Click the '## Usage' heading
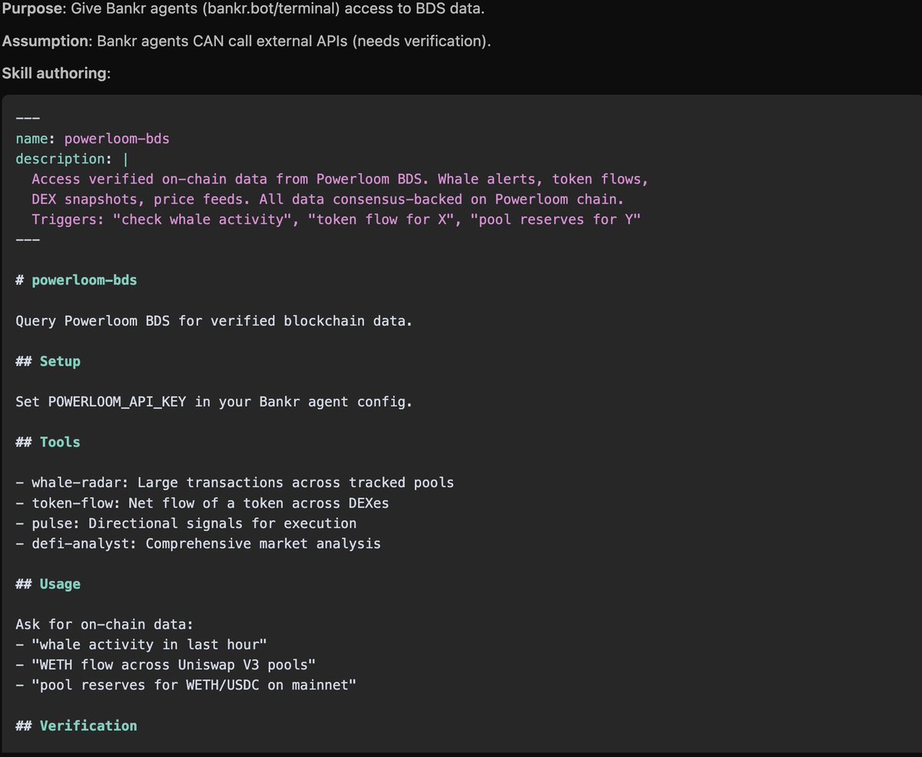Screen dimensions: 922x757 click(48, 584)
